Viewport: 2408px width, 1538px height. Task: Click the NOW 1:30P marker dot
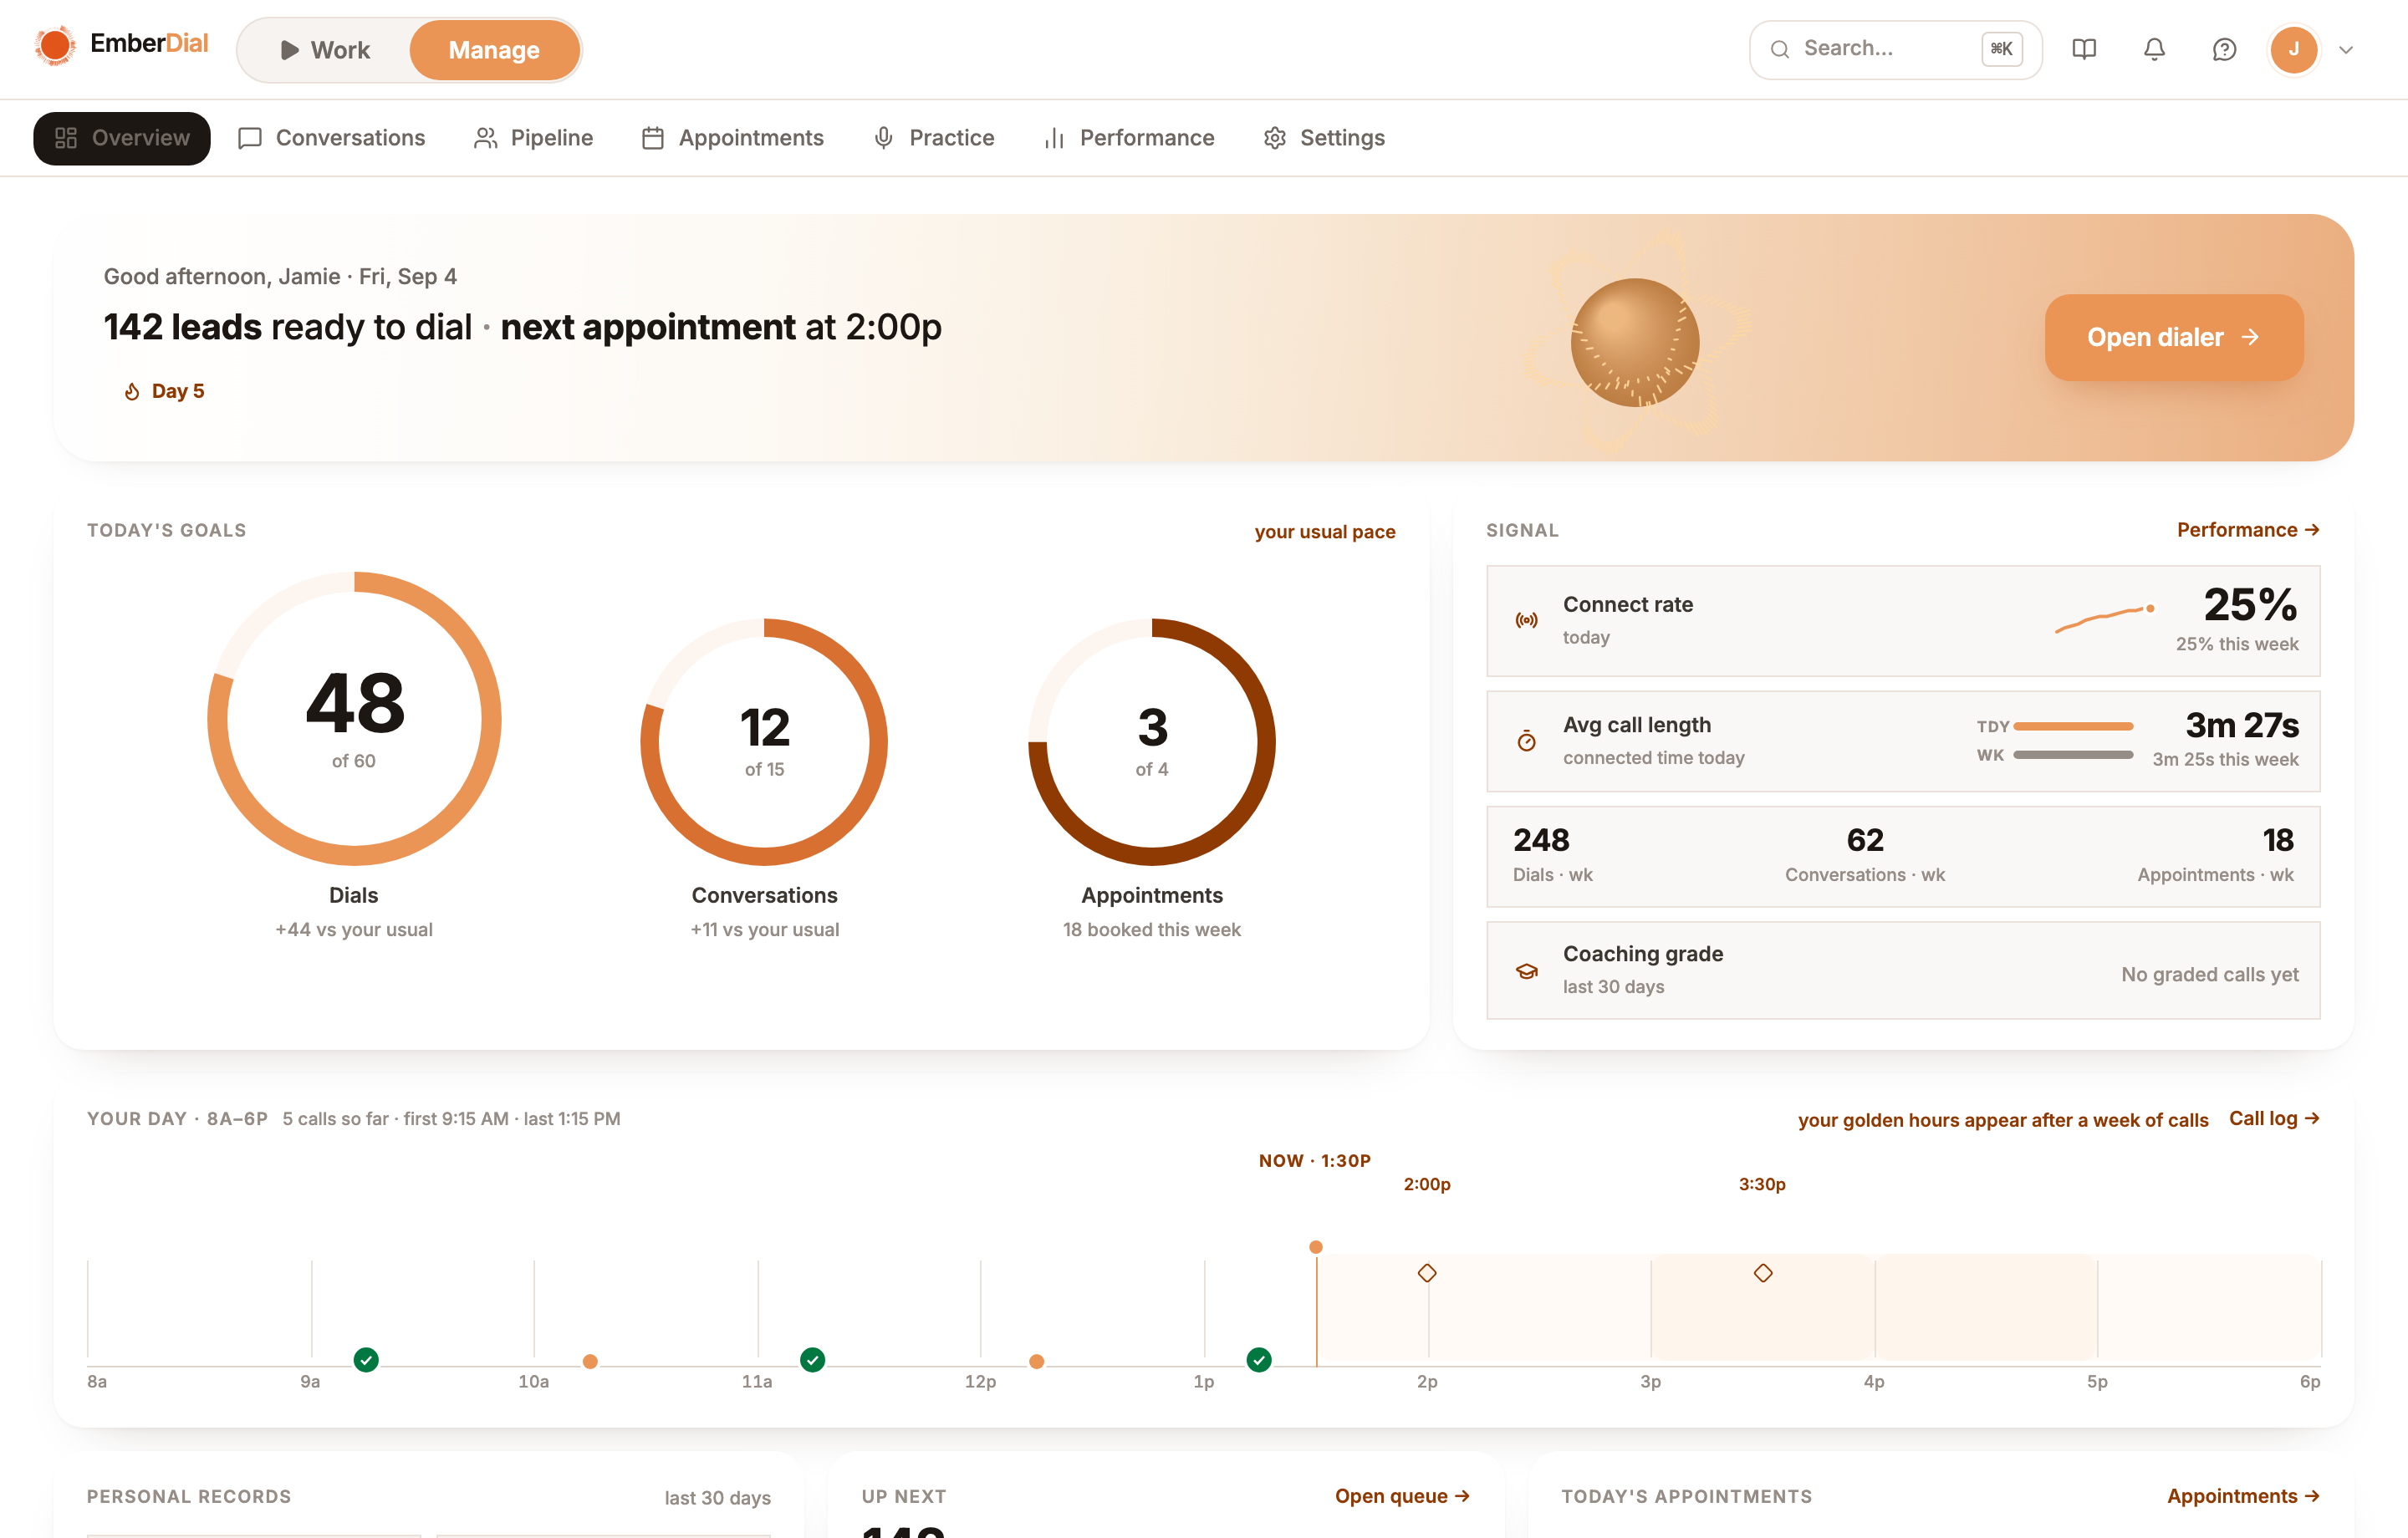1316,1247
